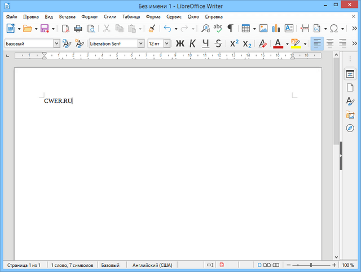This screenshot has width=361, height=272.
Task: Click the Save document icon
Action: click(x=45, y=29)
